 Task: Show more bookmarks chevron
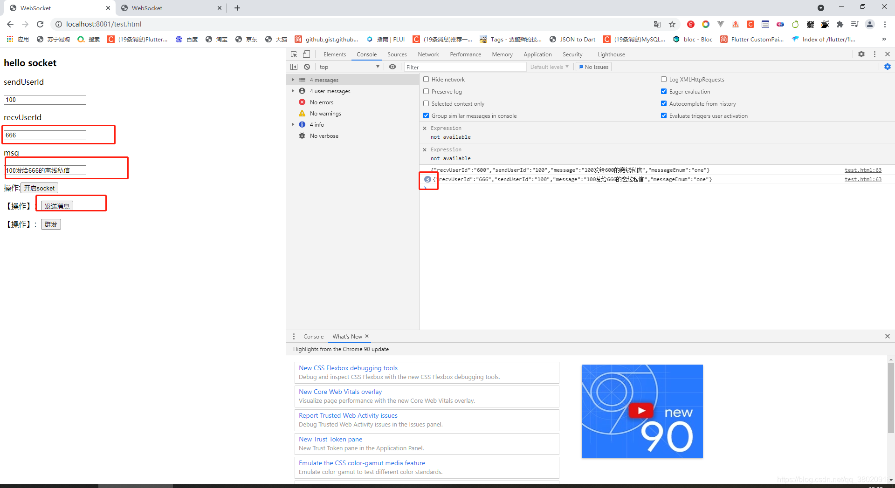(x=884, y=39)
